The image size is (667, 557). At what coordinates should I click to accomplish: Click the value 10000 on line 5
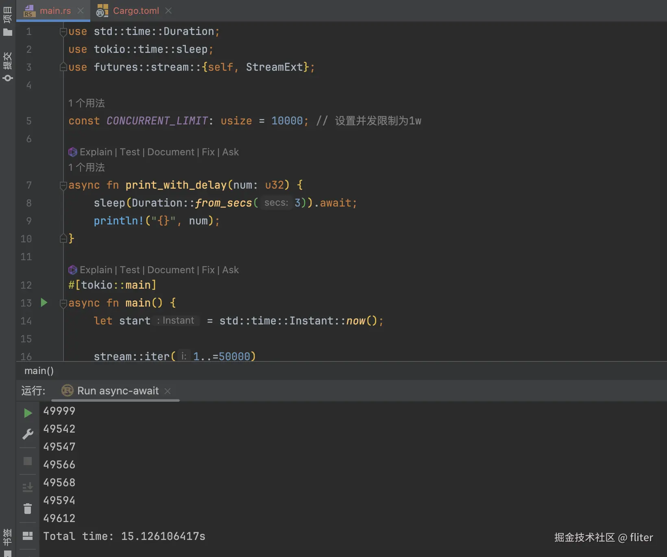[x=287, y=121]
